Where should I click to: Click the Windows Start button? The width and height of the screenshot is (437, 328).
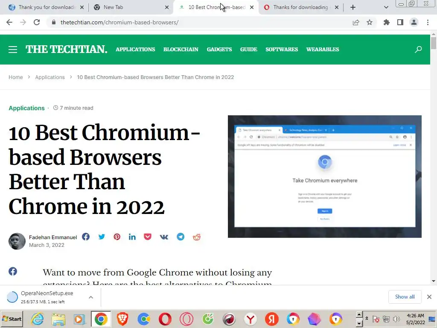[x=12, y=319]
